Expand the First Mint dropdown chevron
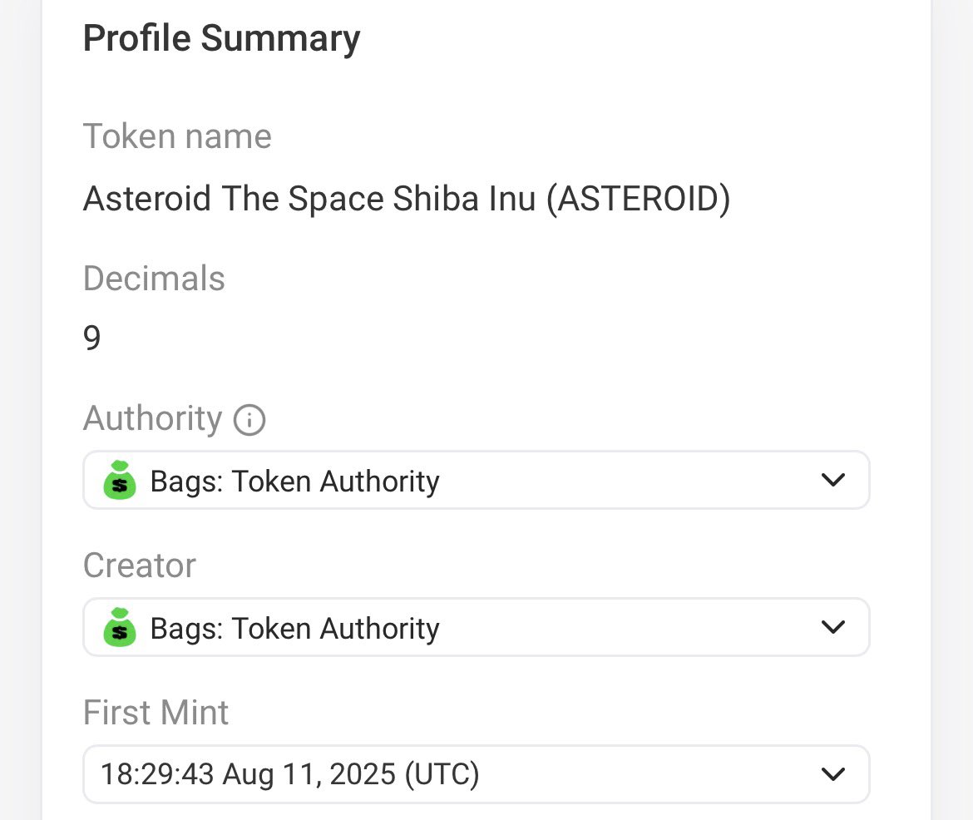This screenshot has width=973, height=820. [x=832, y=774]
